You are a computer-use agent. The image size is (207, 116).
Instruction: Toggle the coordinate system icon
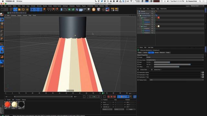(x=44, y=9)
